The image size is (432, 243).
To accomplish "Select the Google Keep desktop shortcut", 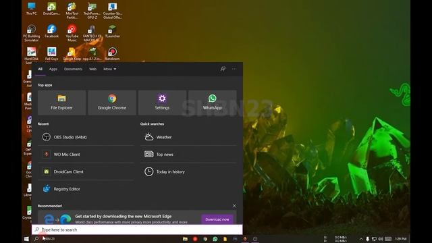I will coord(72,54).
